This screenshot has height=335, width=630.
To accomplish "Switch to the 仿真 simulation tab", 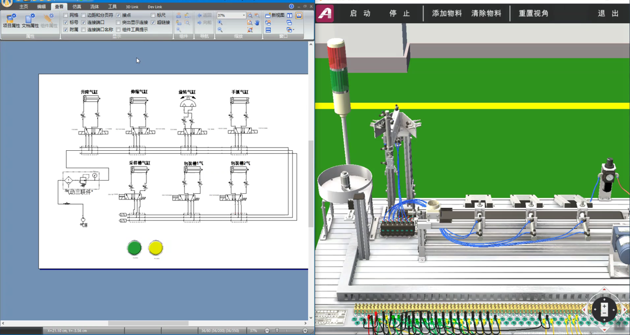I will click(77, 7).
